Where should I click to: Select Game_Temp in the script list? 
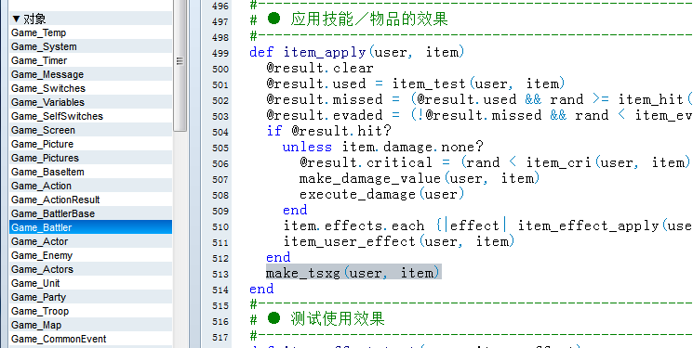(x=90, y=32)
